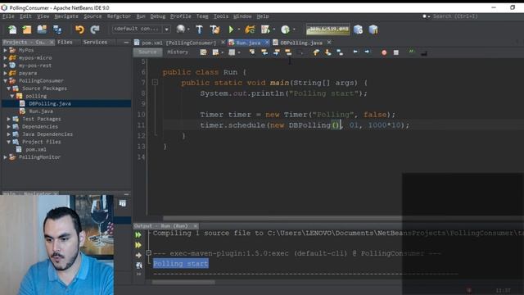This screenshot has height=295, width=524.
Task: Start macro recording with the red circle icon
Action: pos(384,52)
